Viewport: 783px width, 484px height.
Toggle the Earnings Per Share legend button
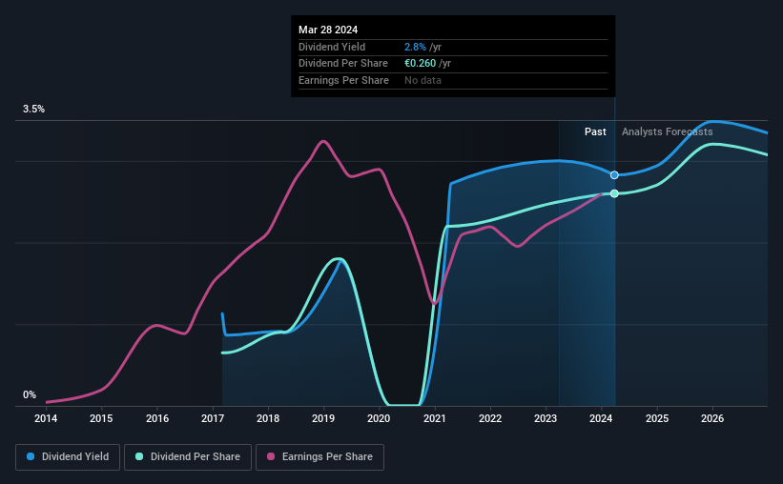pos(320,457)
